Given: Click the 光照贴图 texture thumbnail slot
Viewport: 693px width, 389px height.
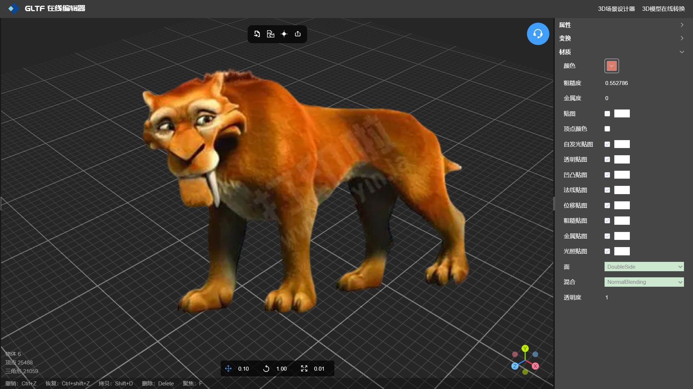Looking at the screenshot, I should pyautogui.click(x=622, y=251).
